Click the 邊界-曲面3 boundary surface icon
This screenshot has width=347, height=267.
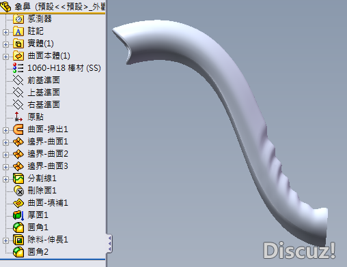pos(18,166)
